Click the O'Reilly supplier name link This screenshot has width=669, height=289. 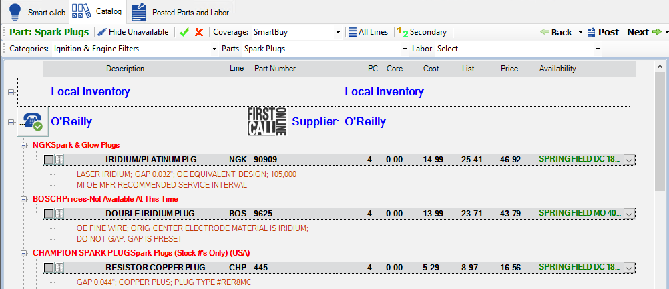coord(71,122)
